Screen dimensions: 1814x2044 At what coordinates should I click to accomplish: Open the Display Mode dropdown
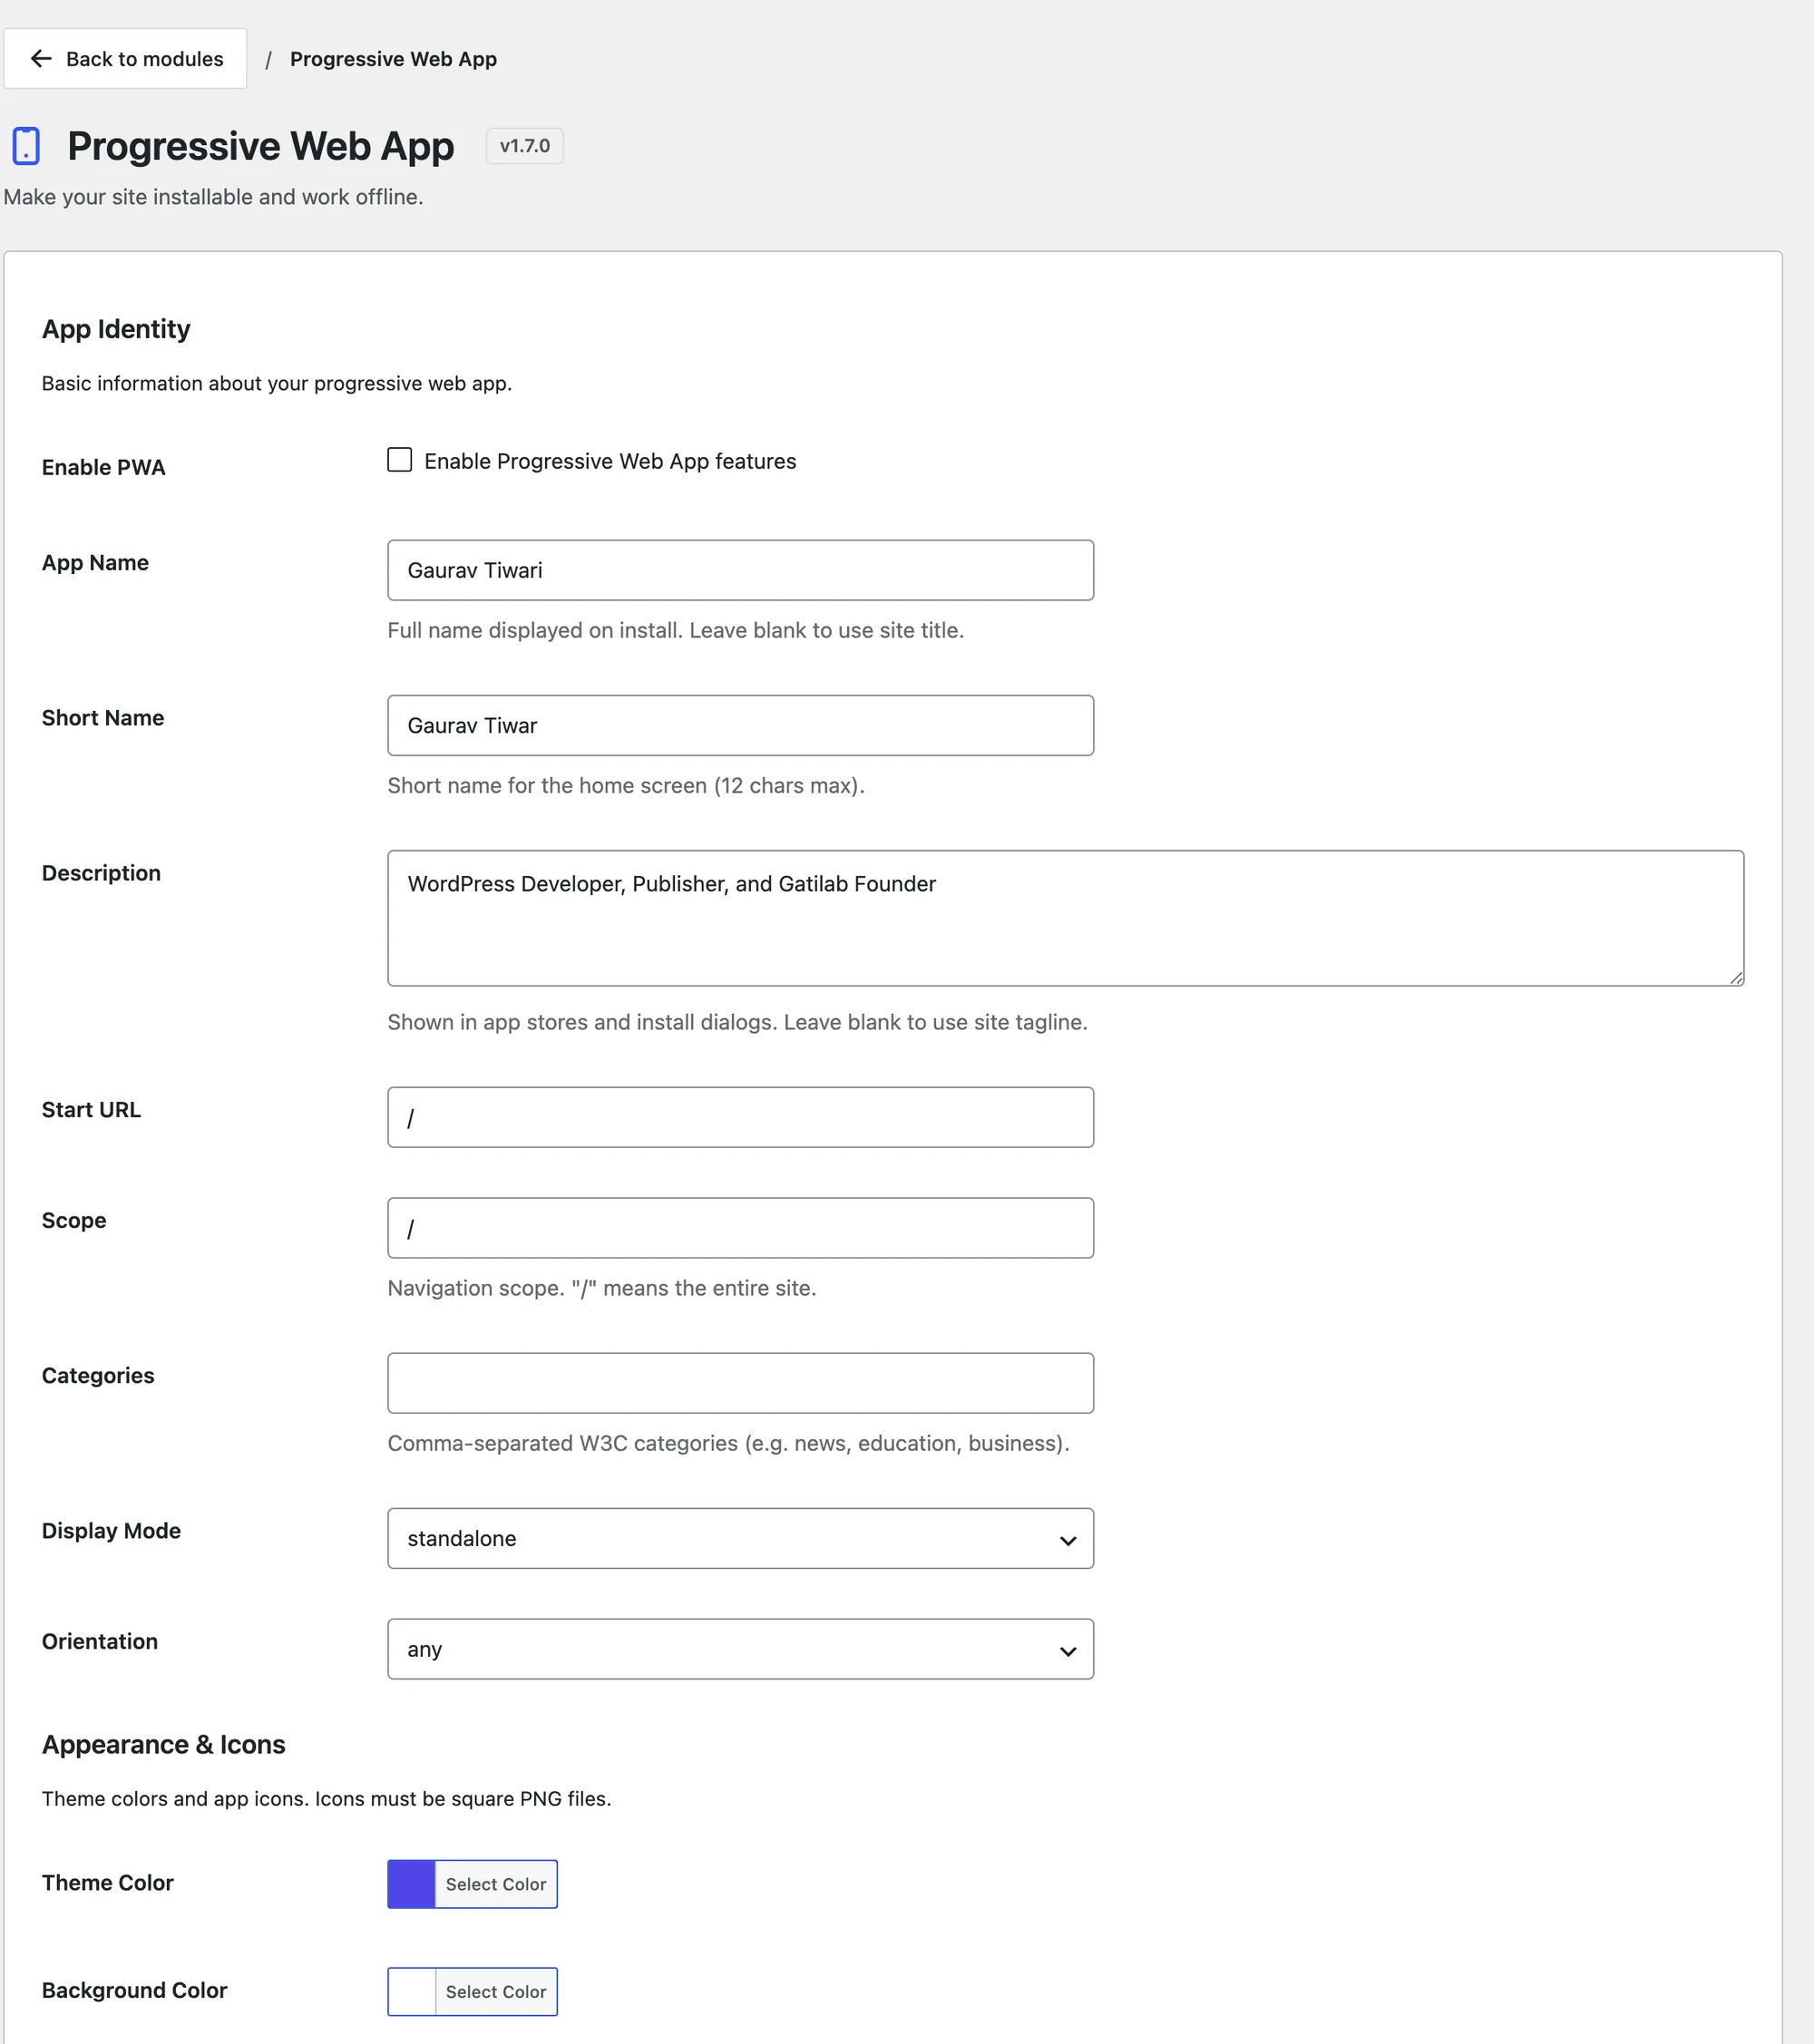(740, 1538)
